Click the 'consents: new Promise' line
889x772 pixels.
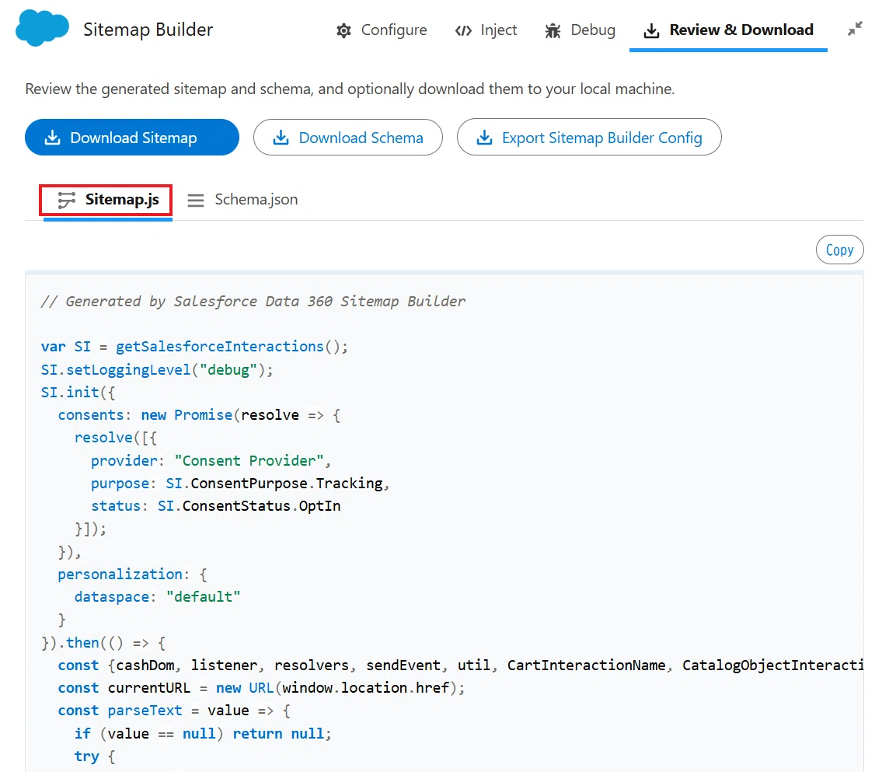(x=199, y=415)
